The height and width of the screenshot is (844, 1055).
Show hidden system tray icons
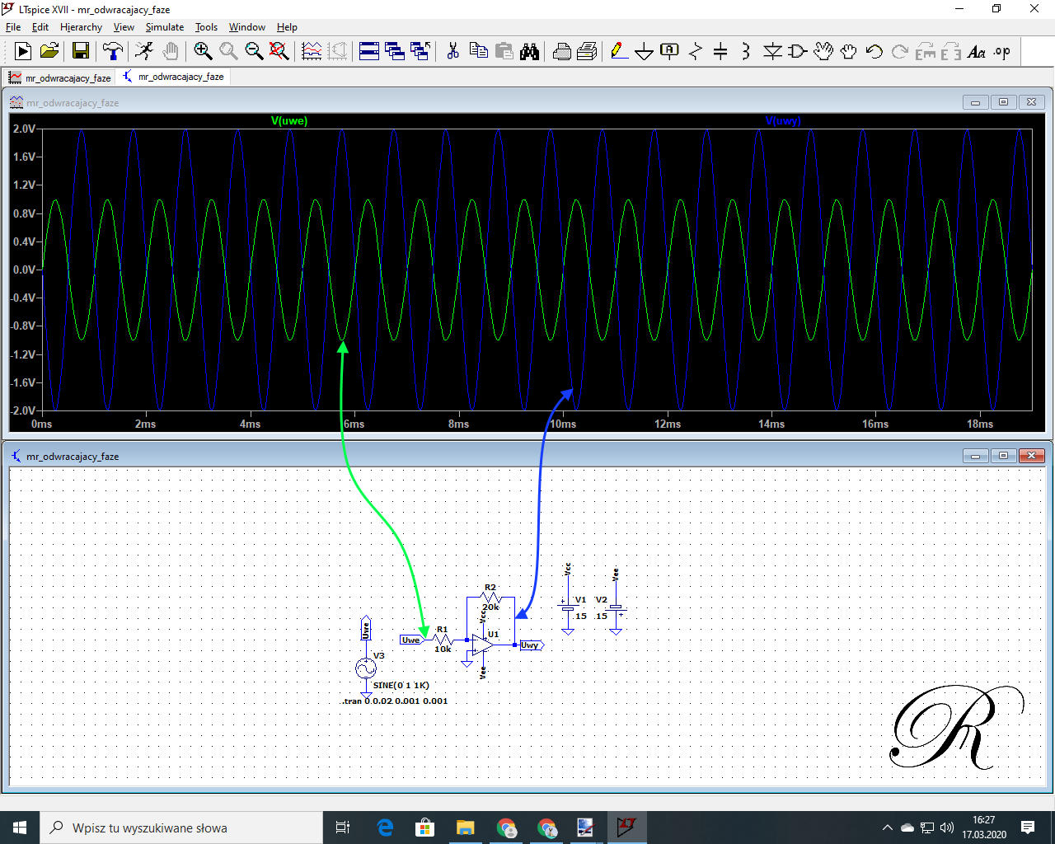tap(887, 828)
